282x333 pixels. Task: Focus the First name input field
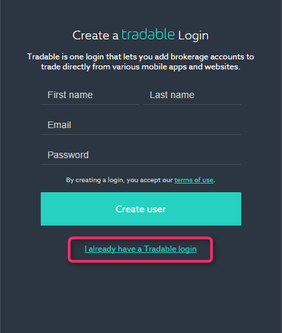[x=90, y=95]
